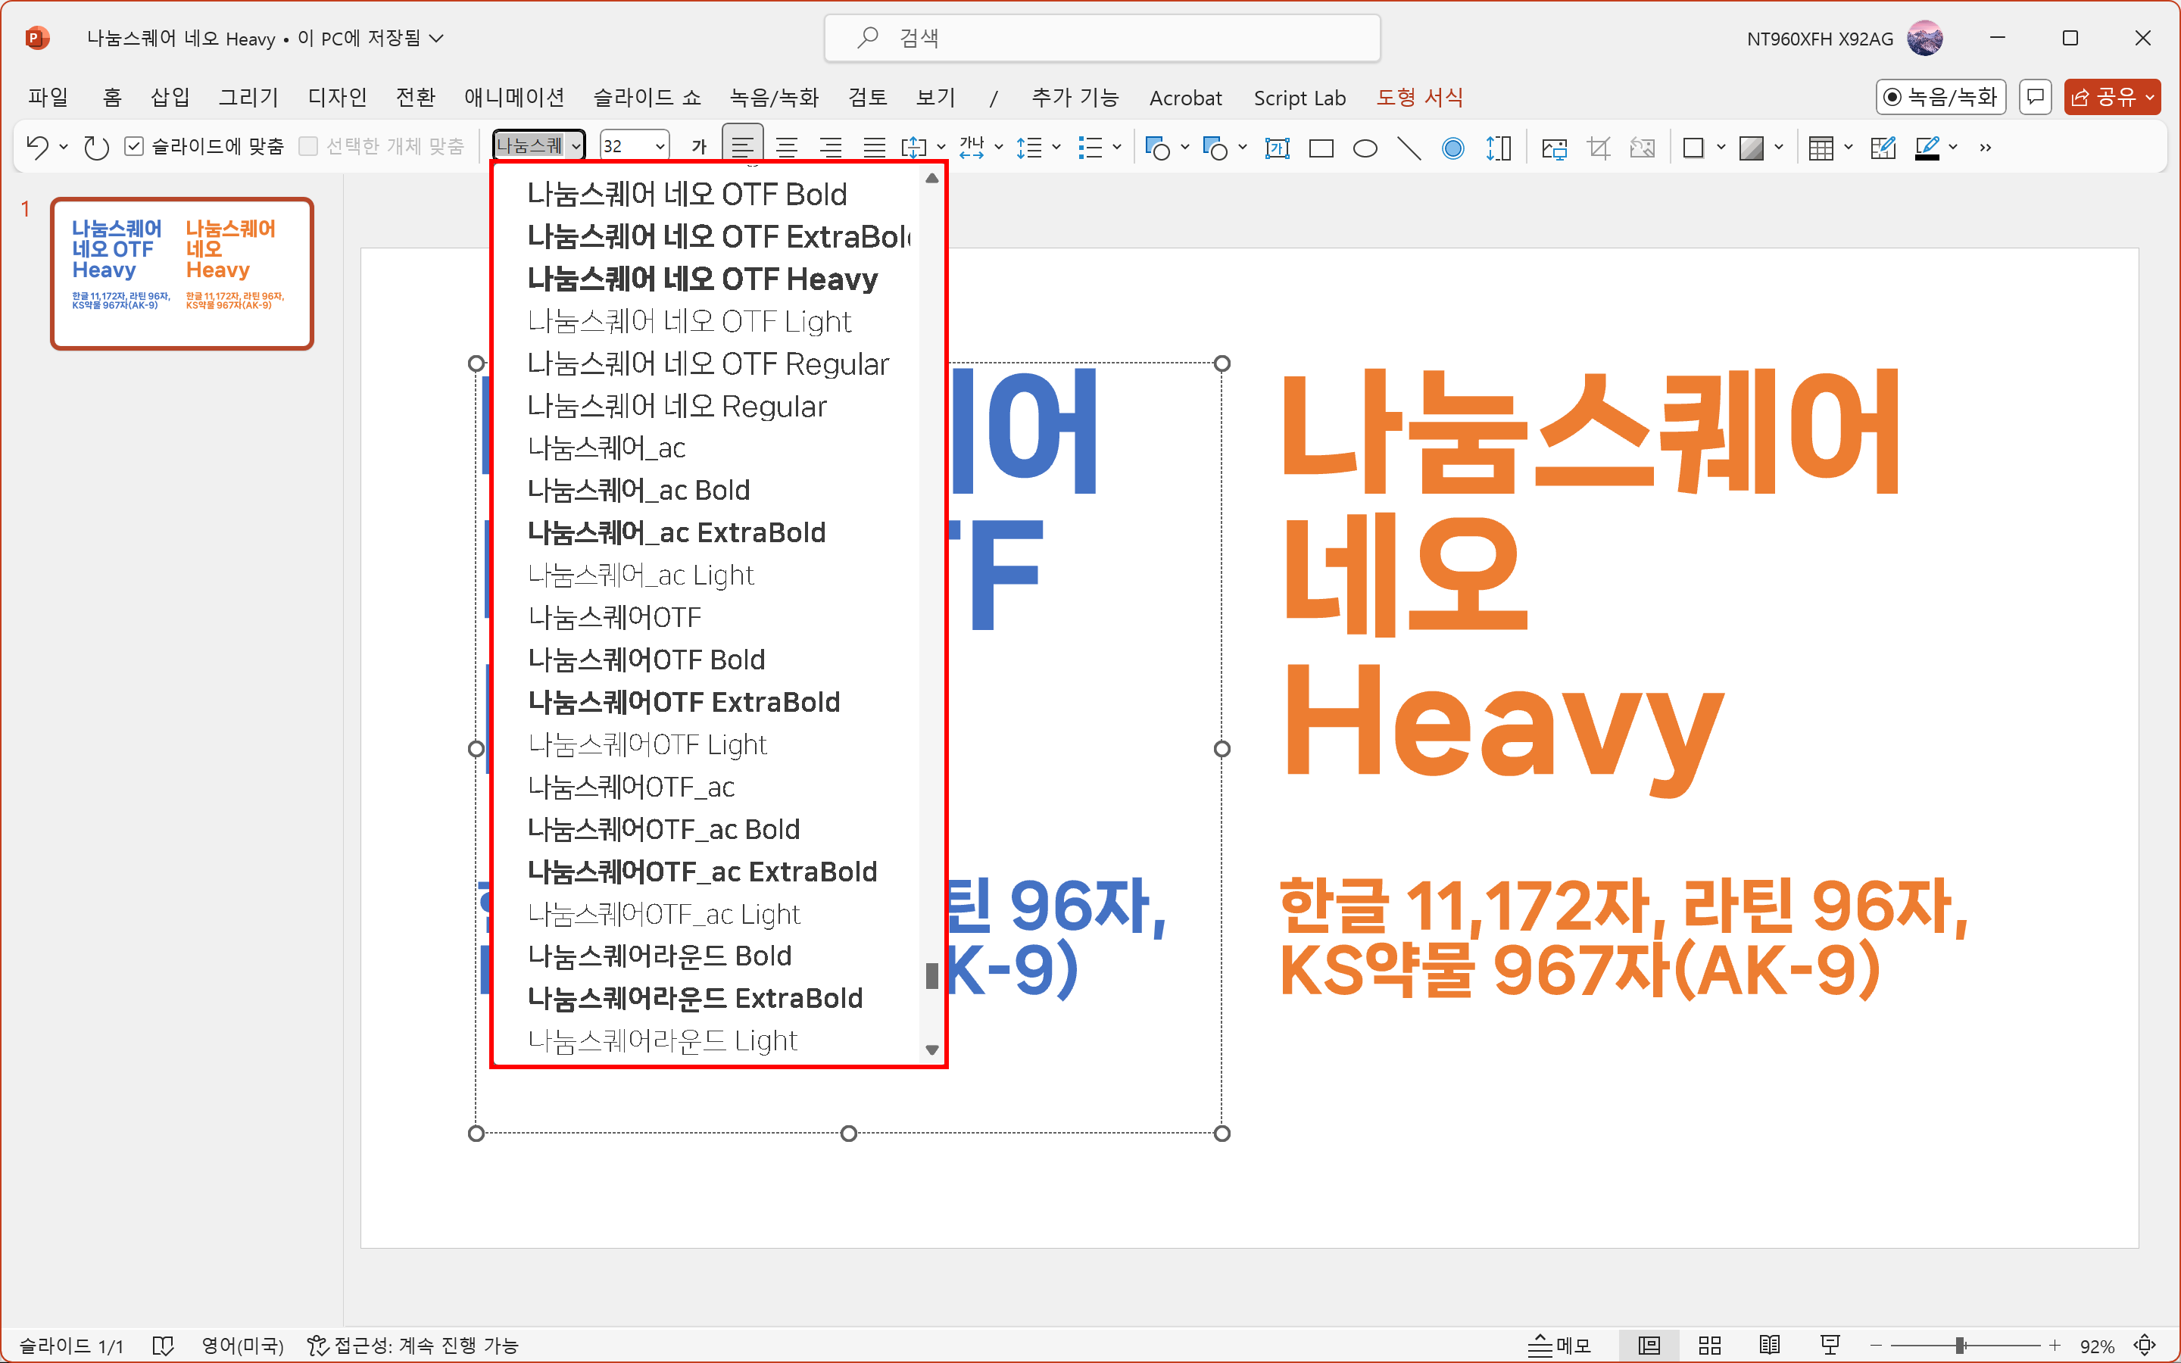Insert a text box from toolbar
The image size is (2181, 1363).
1276,148
